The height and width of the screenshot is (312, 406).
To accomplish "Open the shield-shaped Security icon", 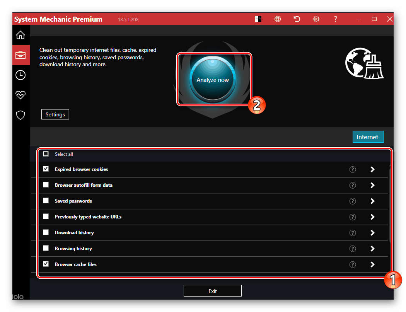I will (20, 115).
